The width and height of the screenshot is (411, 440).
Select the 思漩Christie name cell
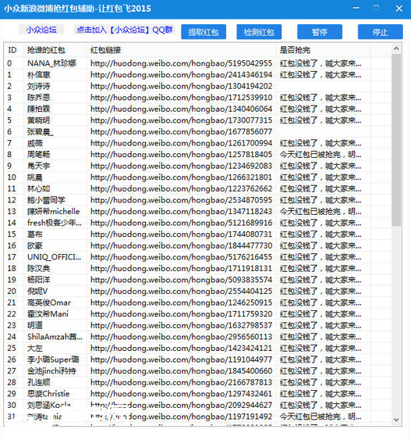click(48, 394)
